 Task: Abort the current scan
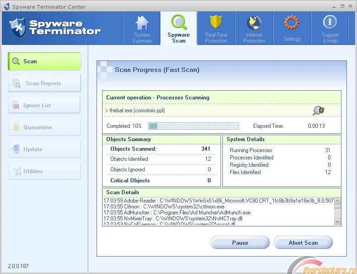(x=303, y=242)
